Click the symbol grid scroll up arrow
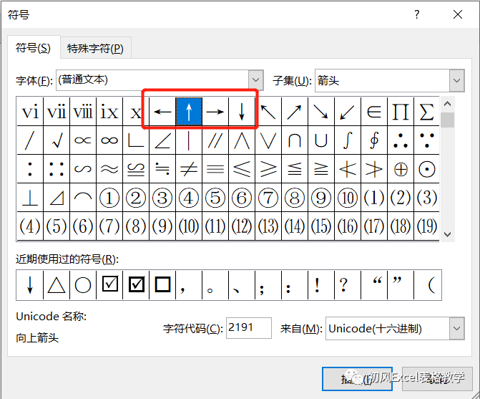 pyautogui.click(x=447, y=104)
